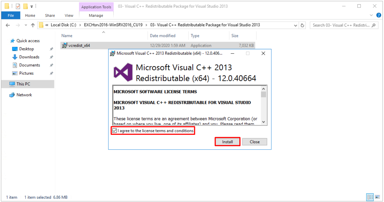Expand the address bar history dropdown

[x=296, y=25]
